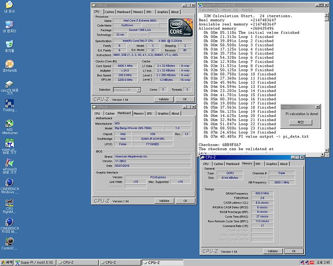Click the Level 3 12 MBytes cache value
This screenshot has width=333, height=266.
[x=166, y=80]
